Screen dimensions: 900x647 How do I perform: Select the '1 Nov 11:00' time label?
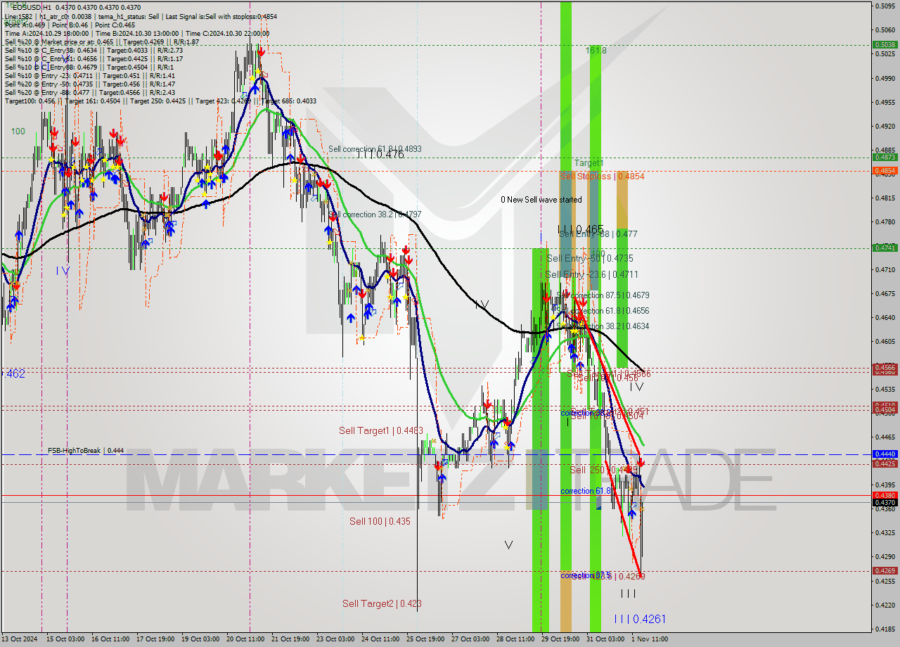(x=650, y=639)
